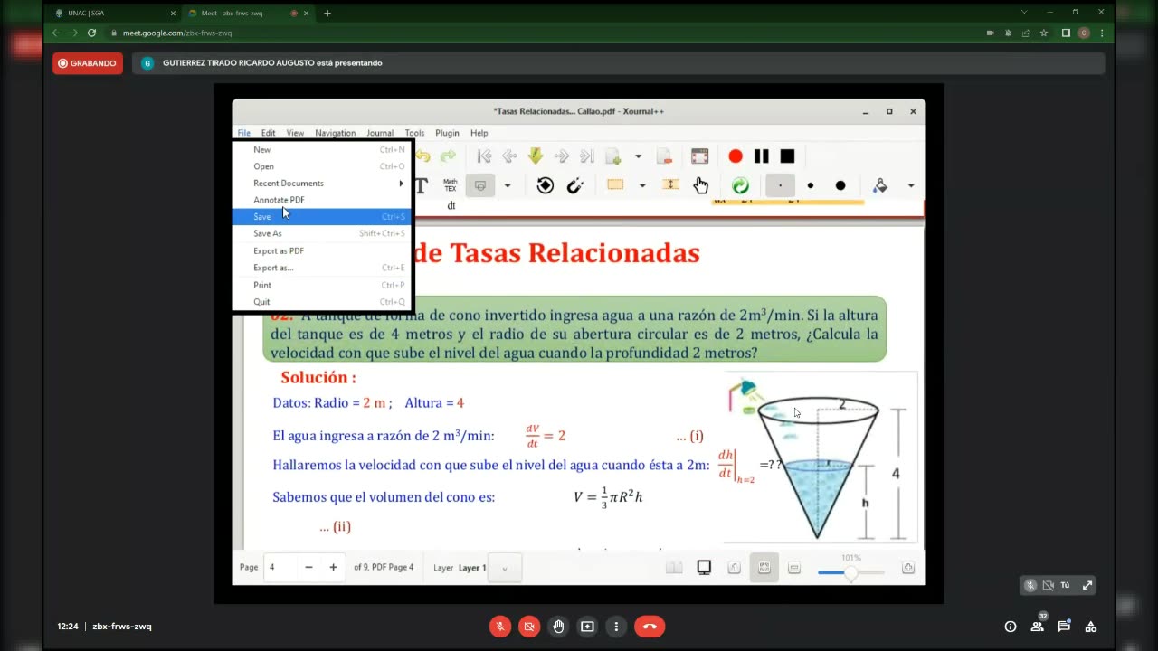Open the Edit menu

(x=269, y=133)
